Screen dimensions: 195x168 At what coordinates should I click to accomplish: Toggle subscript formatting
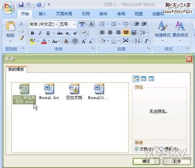coord(68,34)
